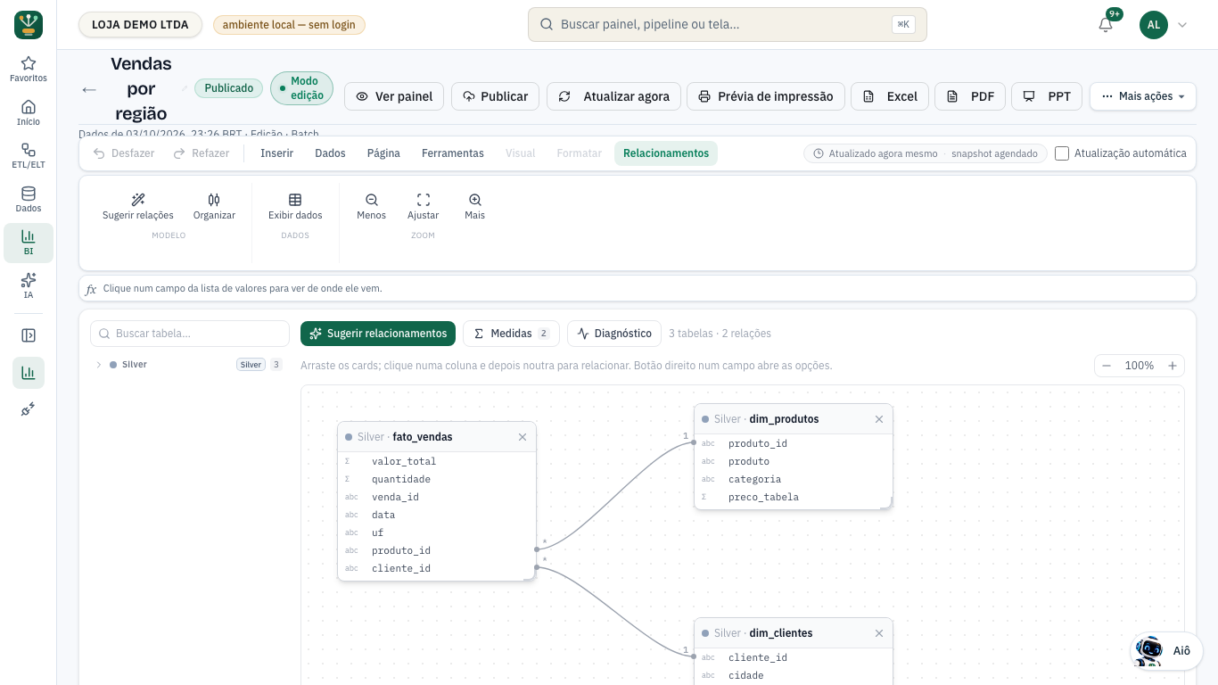
Task: Switch to the Inserir ribbon tab
Action: click(x=276, y=153)
